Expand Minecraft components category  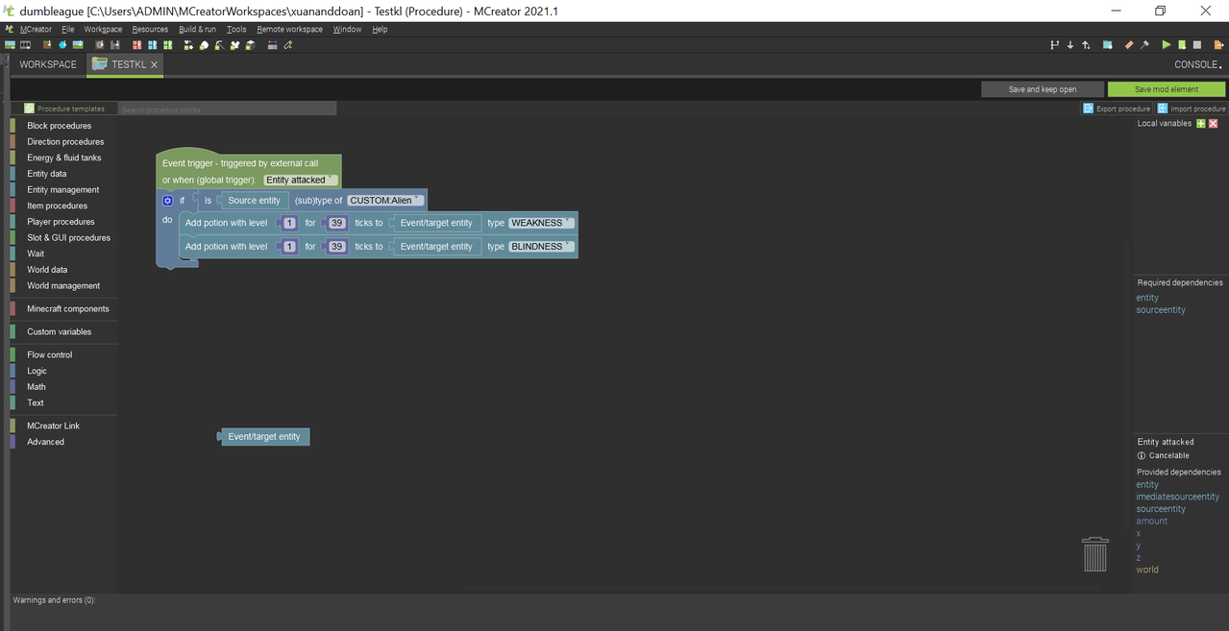pyautogui.click(x=67, y=309)
